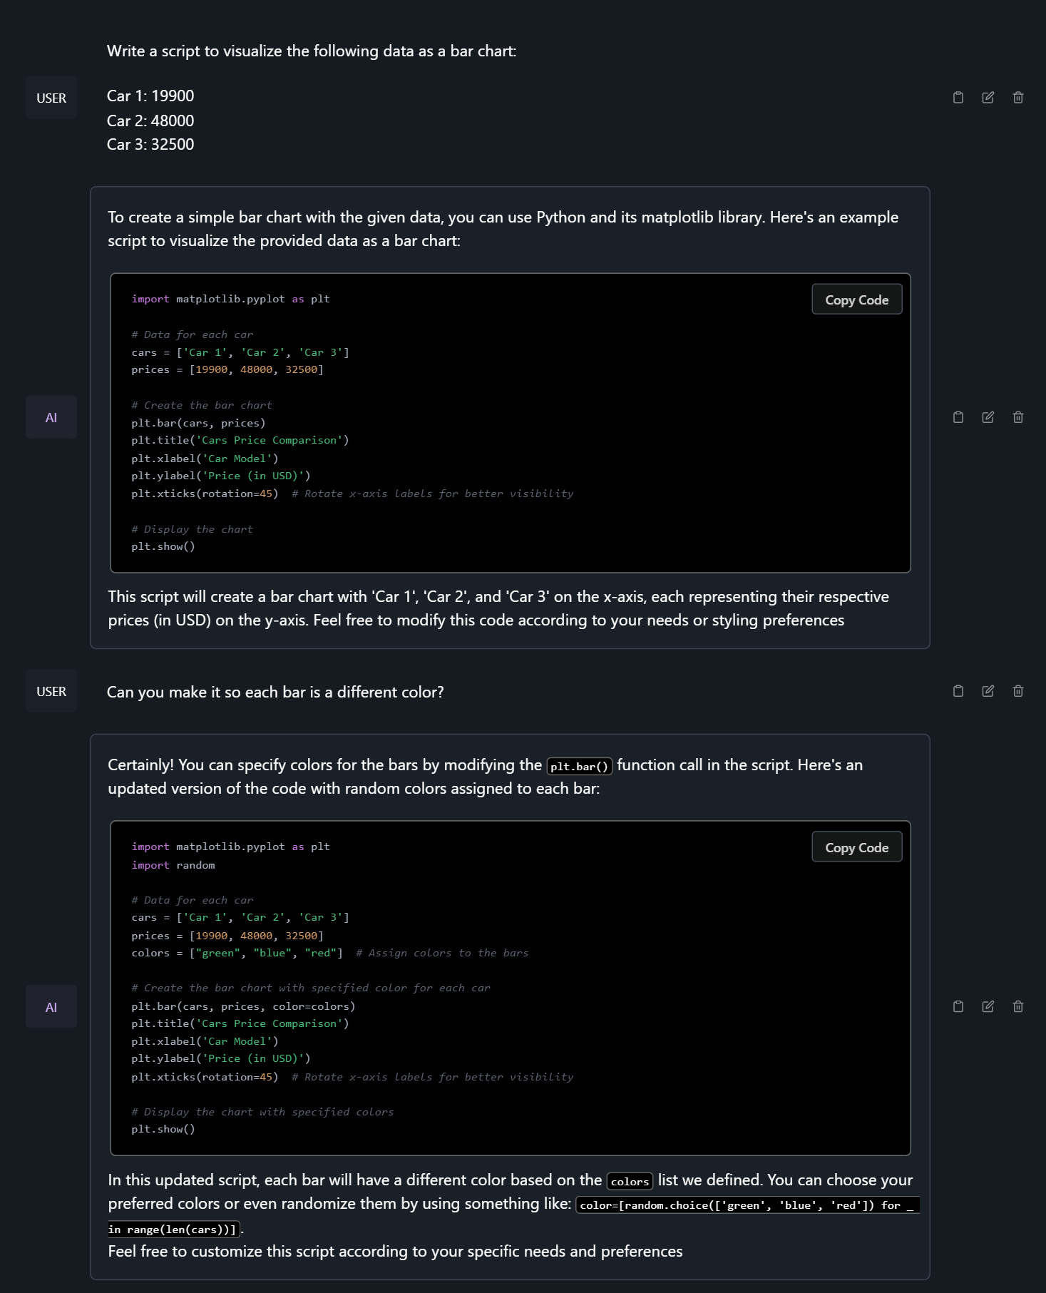Screen dimensions: 1046x1293
Task: Edit the first AI bar chart response
Action: (988, 417)
